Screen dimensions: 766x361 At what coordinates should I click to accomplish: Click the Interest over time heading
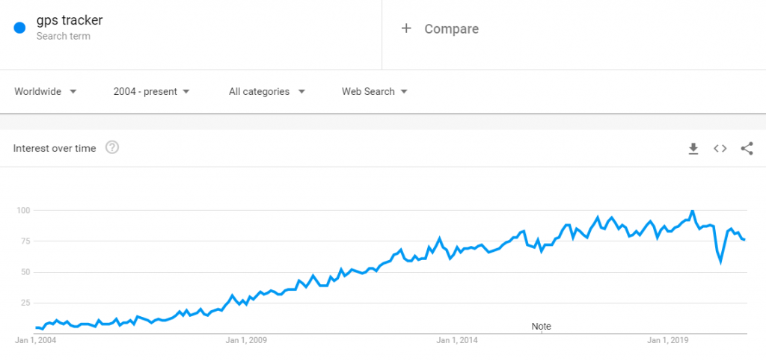click(x=55, y=148)
